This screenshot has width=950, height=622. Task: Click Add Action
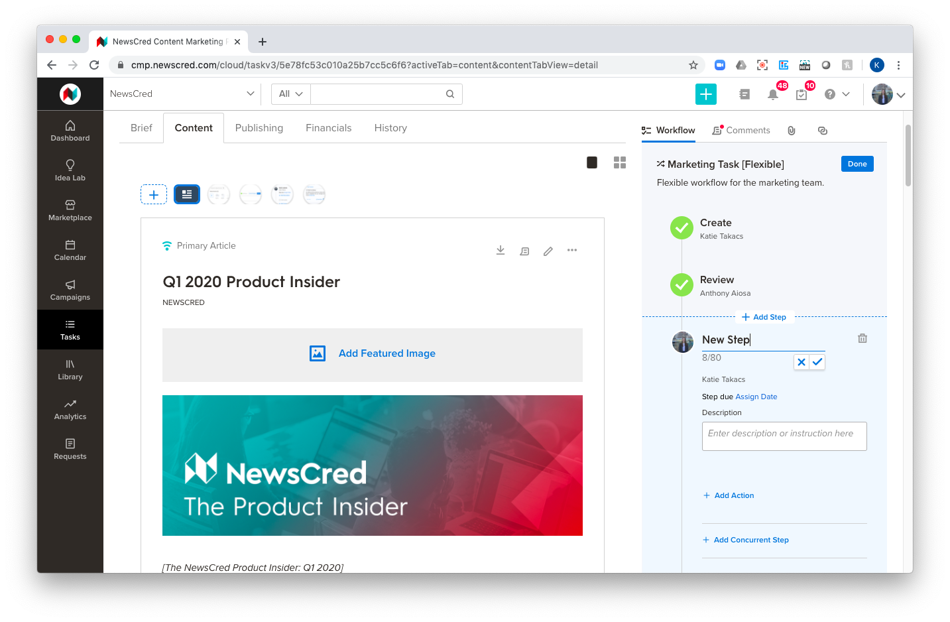(x=729, y=495)
